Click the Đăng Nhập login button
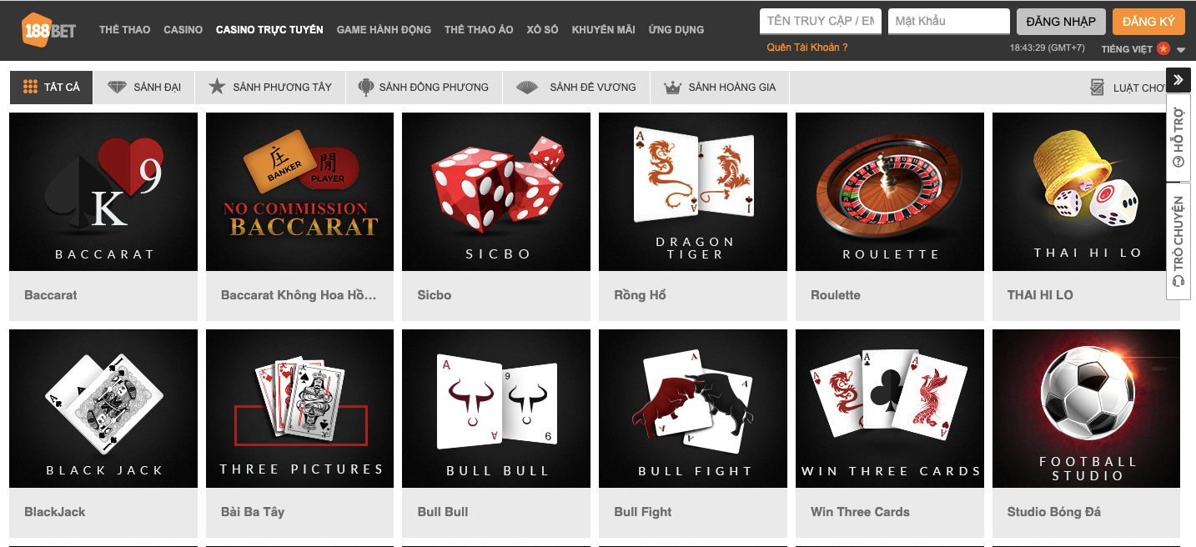 point(1061,22)
